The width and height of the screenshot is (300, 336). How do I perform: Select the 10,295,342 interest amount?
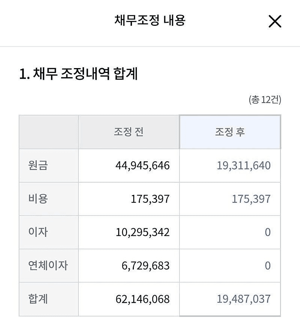tap(142, 232)
